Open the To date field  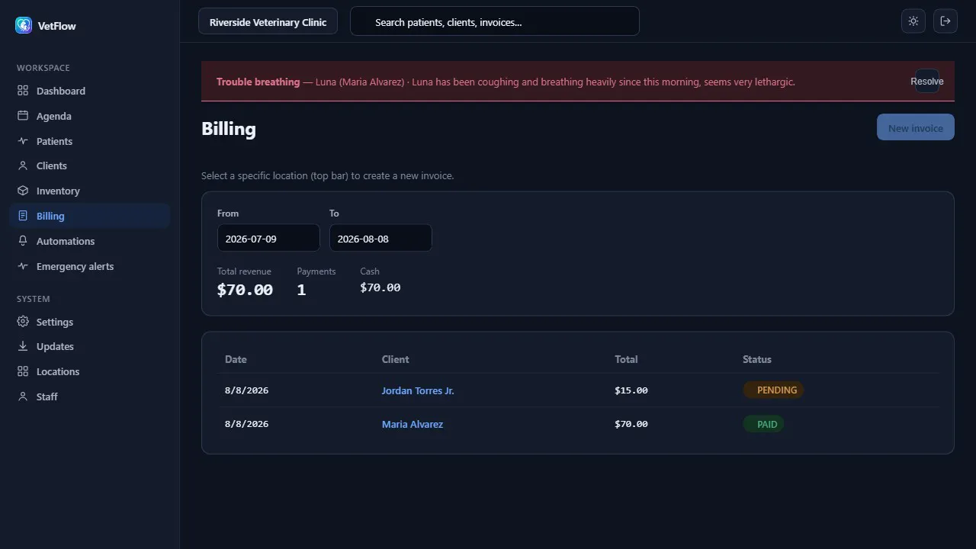[x=380, y=238]
